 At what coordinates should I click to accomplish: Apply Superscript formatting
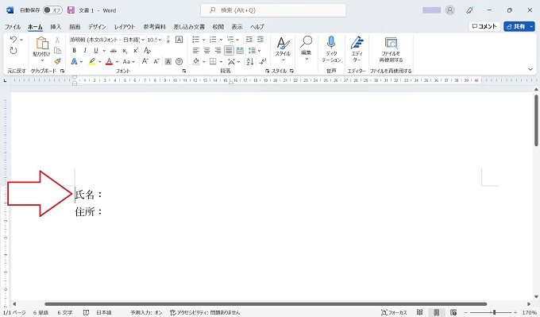click(x=136, y=51)
